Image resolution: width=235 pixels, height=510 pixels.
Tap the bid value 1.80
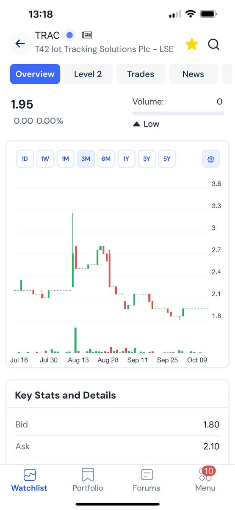coord(211,424)
